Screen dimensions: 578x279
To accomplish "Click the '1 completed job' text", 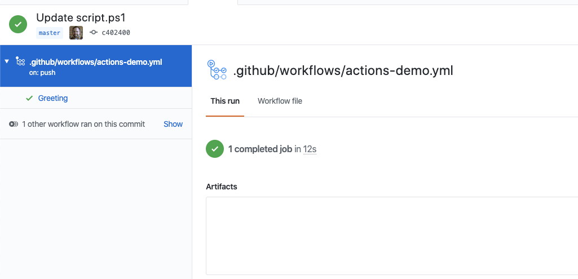I will pyautogui.click(x=260, y=149).
